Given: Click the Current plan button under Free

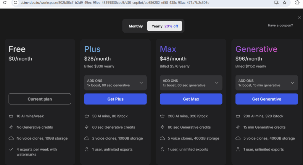Looking at the screenshot, I should coord(40,99).
